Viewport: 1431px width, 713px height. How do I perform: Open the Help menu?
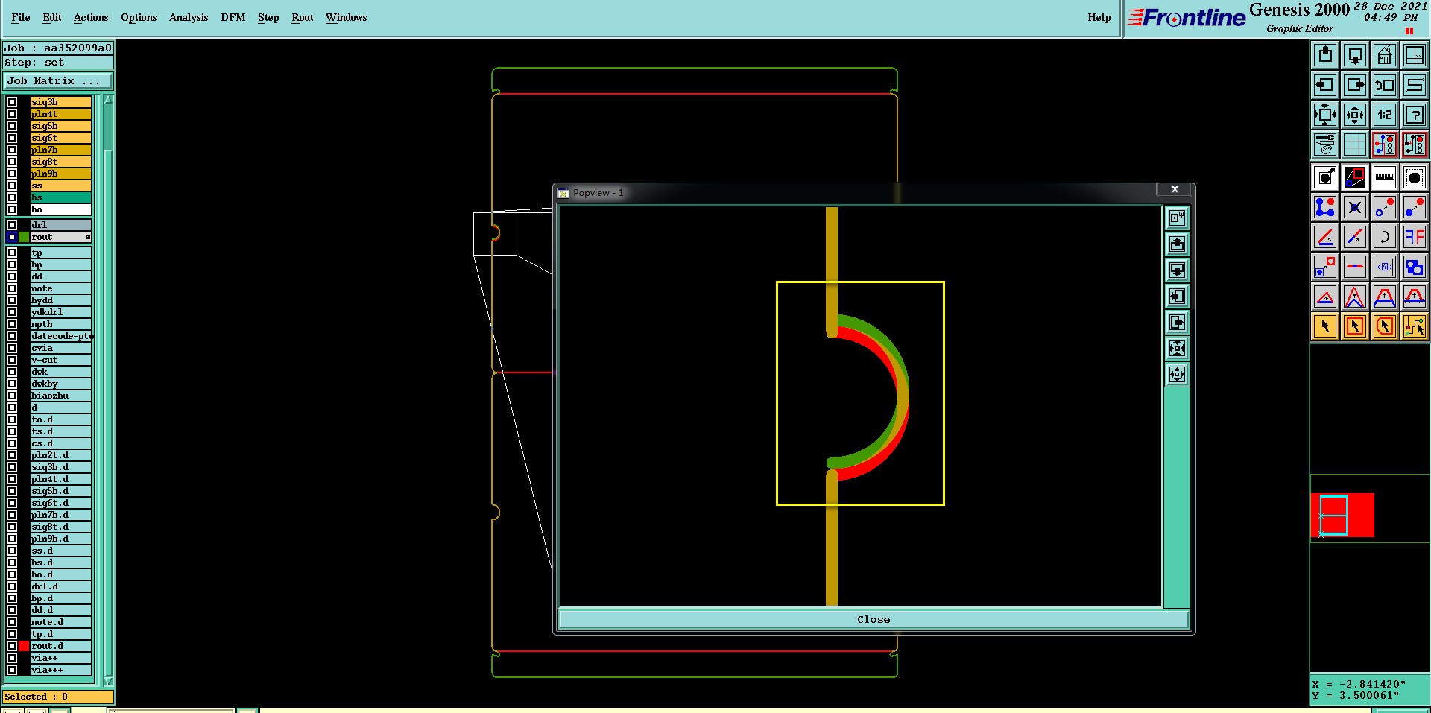click(x=1099, y=17)
